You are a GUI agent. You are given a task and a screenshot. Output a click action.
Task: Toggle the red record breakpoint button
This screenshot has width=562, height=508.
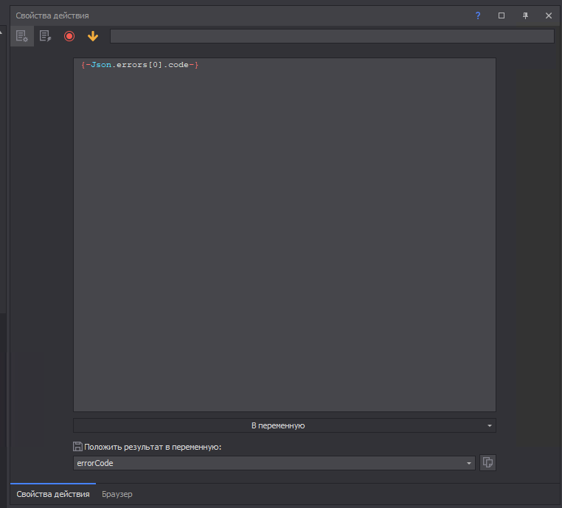point(69,36)
